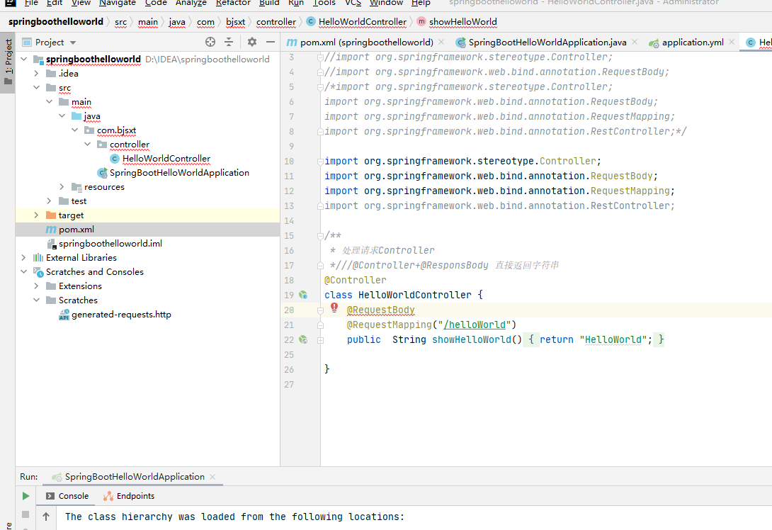Click the collapse all icon in Project panel

tap(229, 42)
